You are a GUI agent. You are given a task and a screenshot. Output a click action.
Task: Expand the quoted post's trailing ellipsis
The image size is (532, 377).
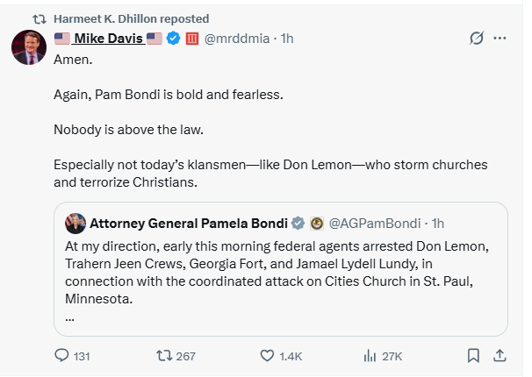coord(69,317)
